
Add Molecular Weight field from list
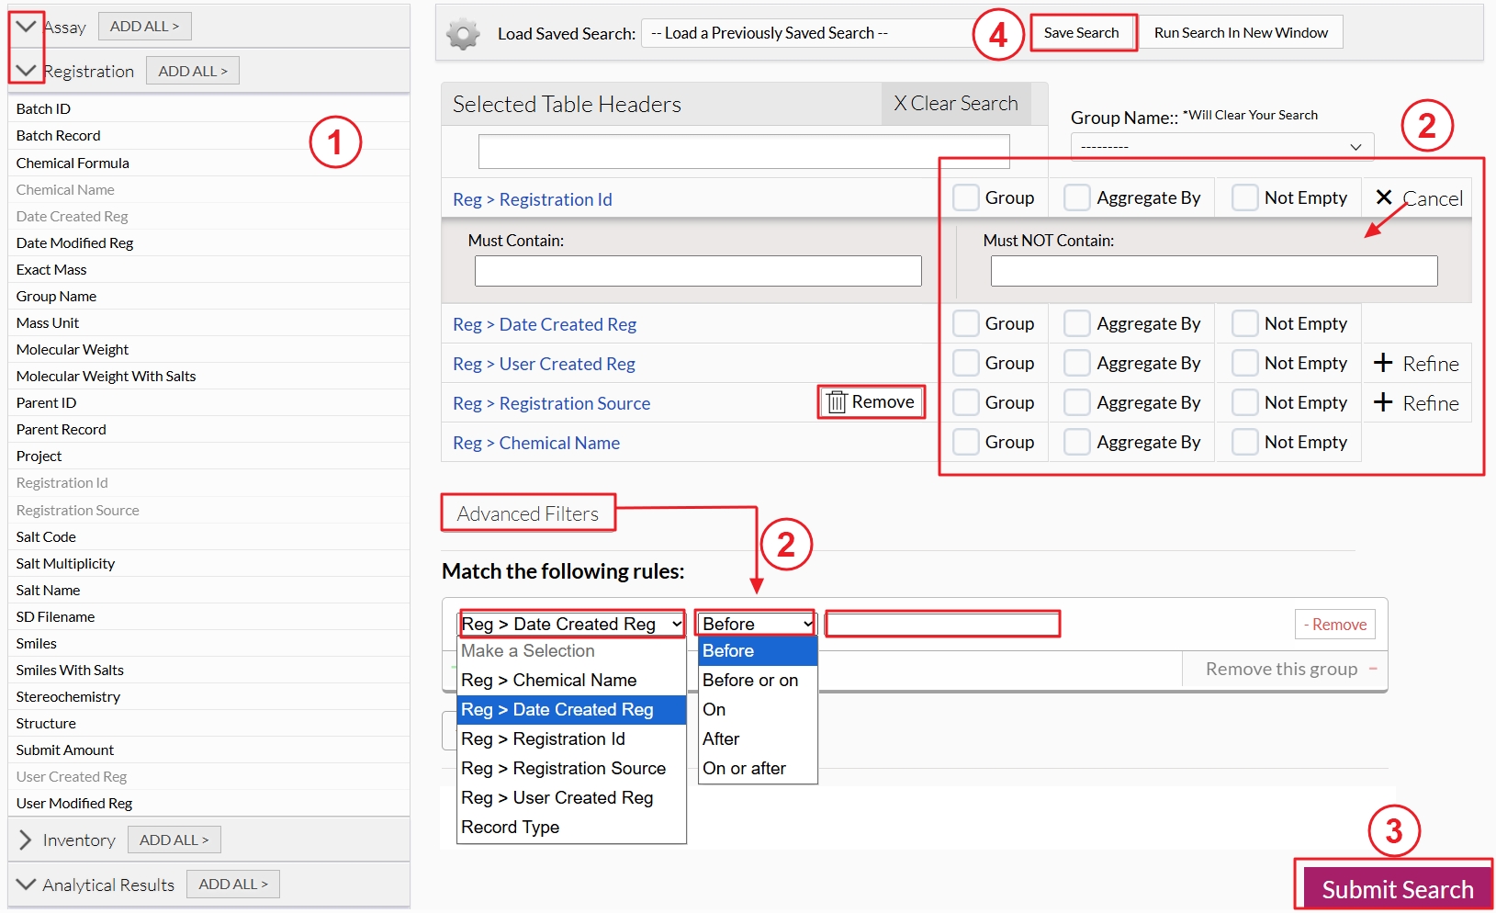click(x=73, y=350)
